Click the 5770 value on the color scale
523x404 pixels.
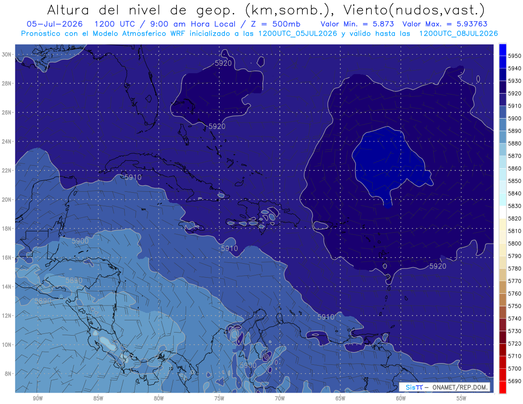[515, 281]
